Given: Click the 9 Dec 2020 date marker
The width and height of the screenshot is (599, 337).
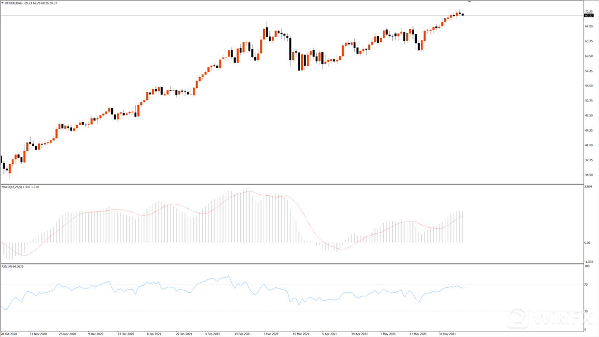Looking at the screenshot, I should [96, 334].
